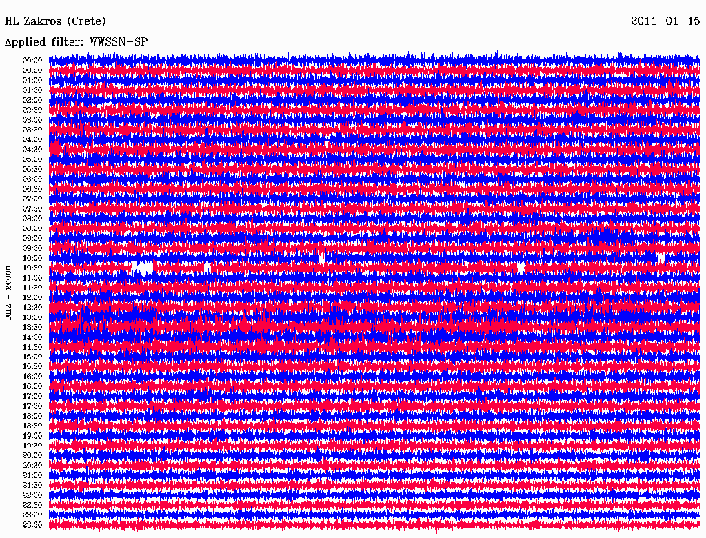Select the 10:30 time label
The width and height of the screenshot is (706, 538).
[x=32, y=268]
